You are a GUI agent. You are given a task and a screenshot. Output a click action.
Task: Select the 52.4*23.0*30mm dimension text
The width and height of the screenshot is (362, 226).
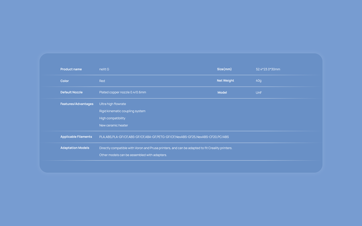(268, 69)
